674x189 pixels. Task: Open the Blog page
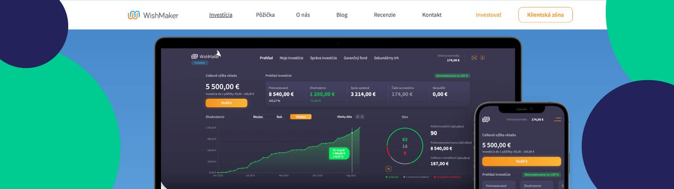pyautogui.click(x=342, y=15)
